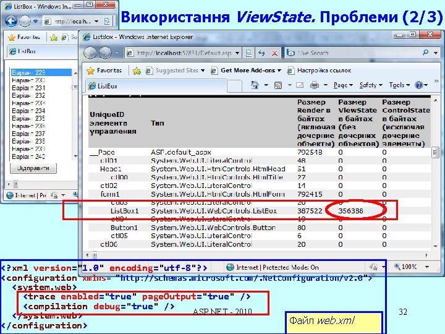Expand rear window address bar dropdown
This screenshot has width=445, height=334.
[96, 21]
